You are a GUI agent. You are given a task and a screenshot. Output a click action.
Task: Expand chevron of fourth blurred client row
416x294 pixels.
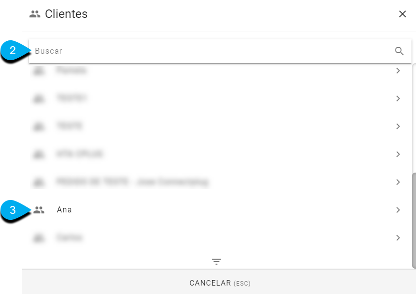click(398, 154)
